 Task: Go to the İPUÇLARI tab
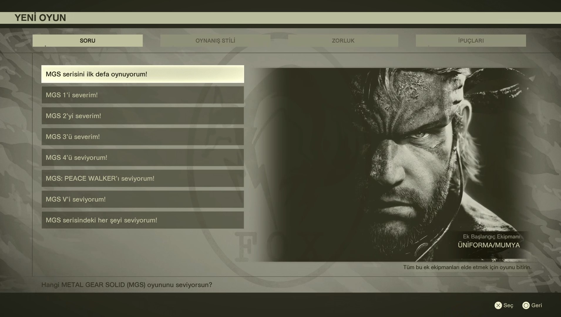471,41
